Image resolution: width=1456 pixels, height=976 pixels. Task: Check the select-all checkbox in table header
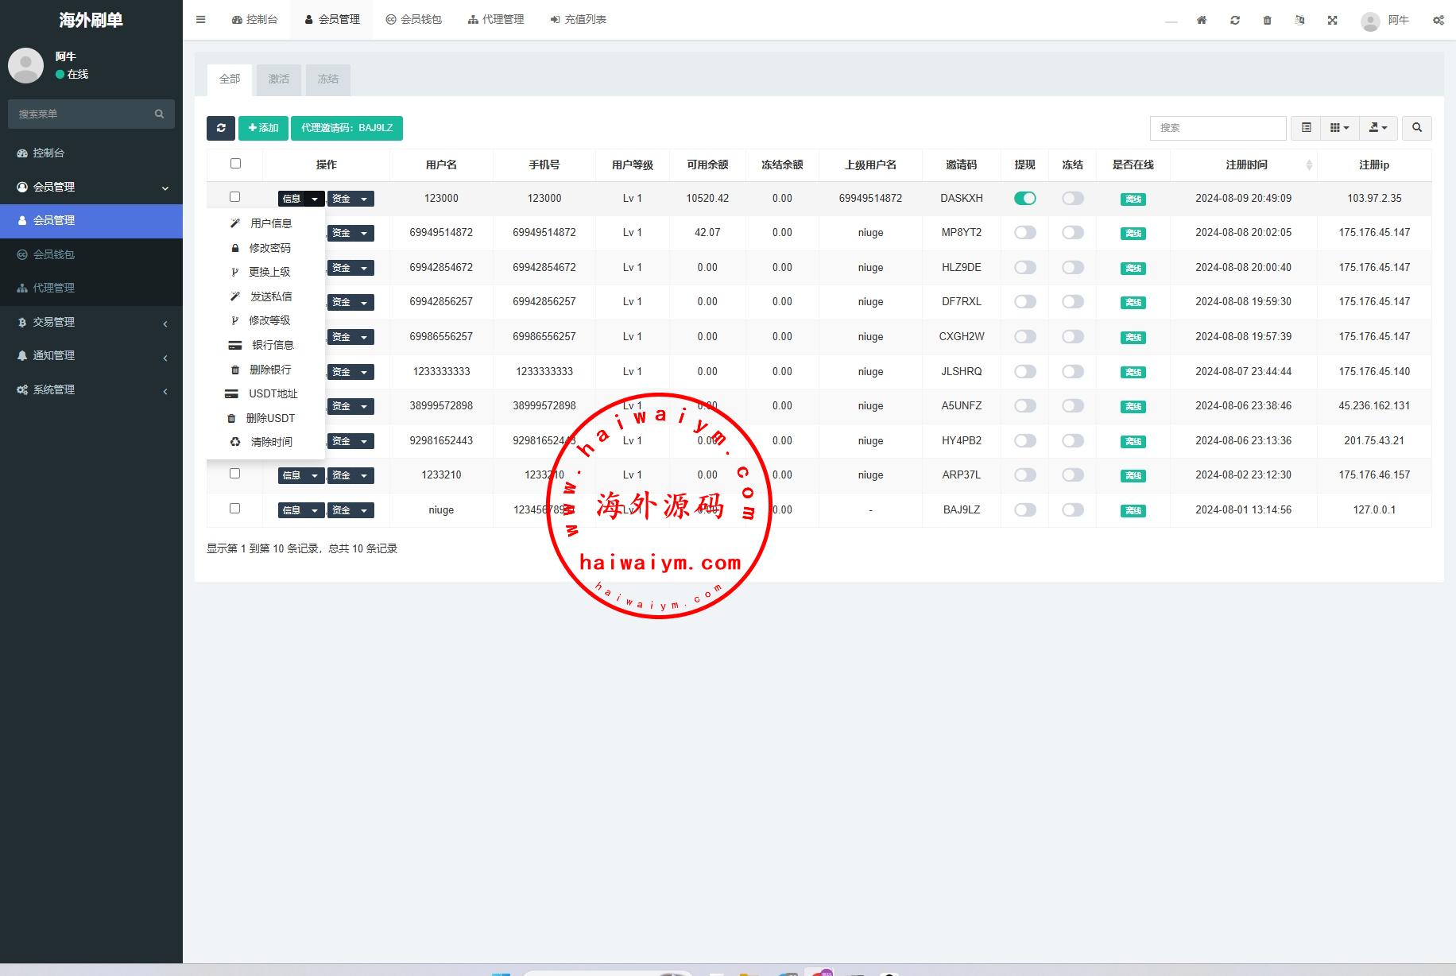coord(235,164)
